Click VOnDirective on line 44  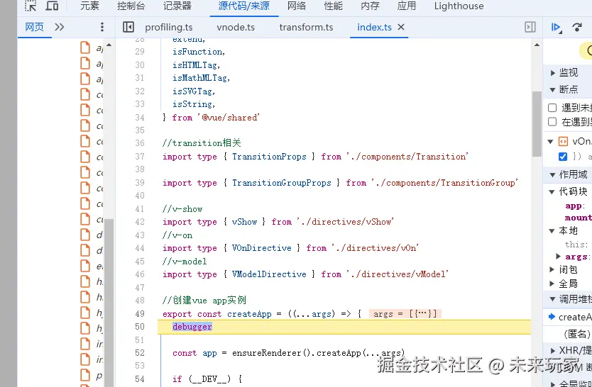[262, 248]
